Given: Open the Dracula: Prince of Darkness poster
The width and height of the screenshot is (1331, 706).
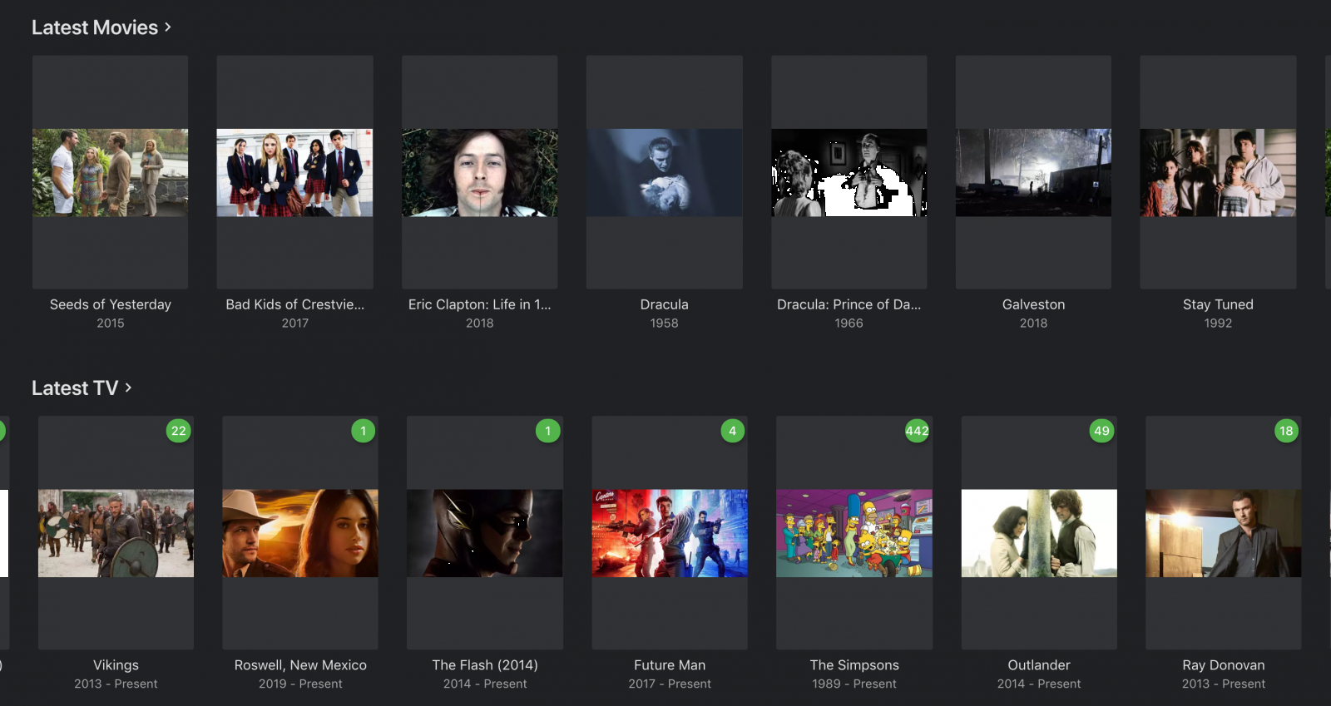Looking at the screenshot, I should pos(849,172).
